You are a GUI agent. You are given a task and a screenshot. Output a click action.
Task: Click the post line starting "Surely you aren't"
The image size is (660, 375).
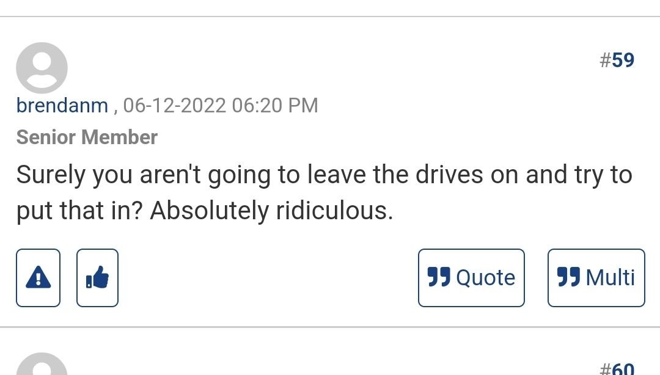(324, 175)
